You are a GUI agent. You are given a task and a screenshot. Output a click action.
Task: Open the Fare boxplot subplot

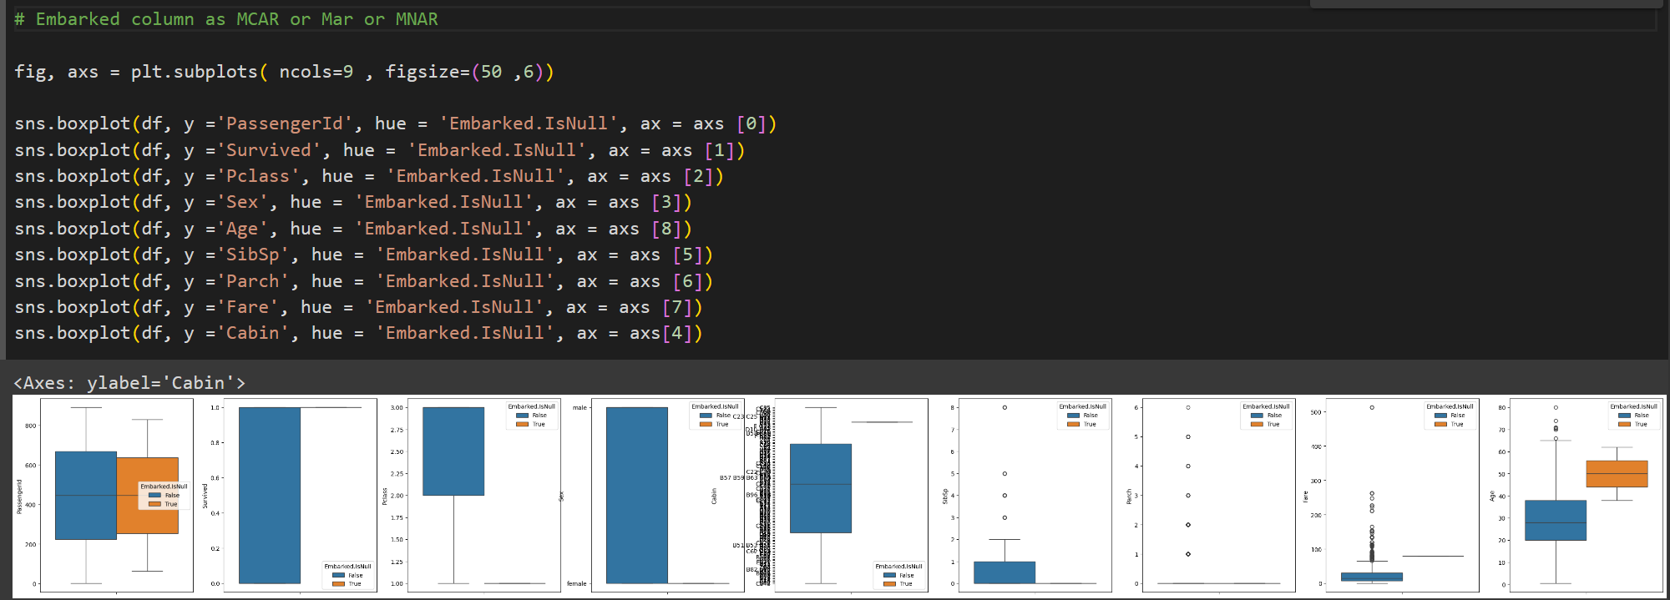(1402, 496)
